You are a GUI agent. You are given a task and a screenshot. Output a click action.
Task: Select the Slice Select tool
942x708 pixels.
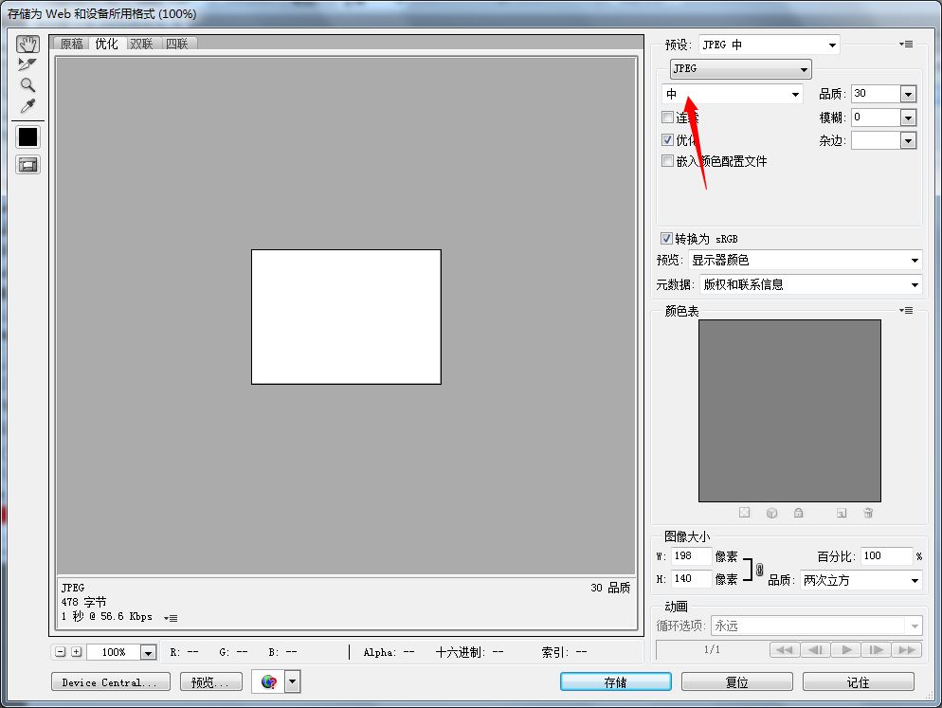(x=27, y=64)
